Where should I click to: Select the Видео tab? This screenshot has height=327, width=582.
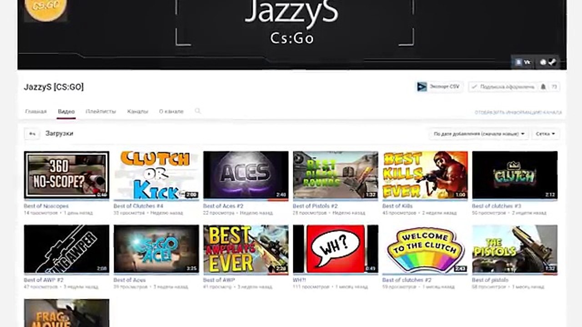click(66, 111)
